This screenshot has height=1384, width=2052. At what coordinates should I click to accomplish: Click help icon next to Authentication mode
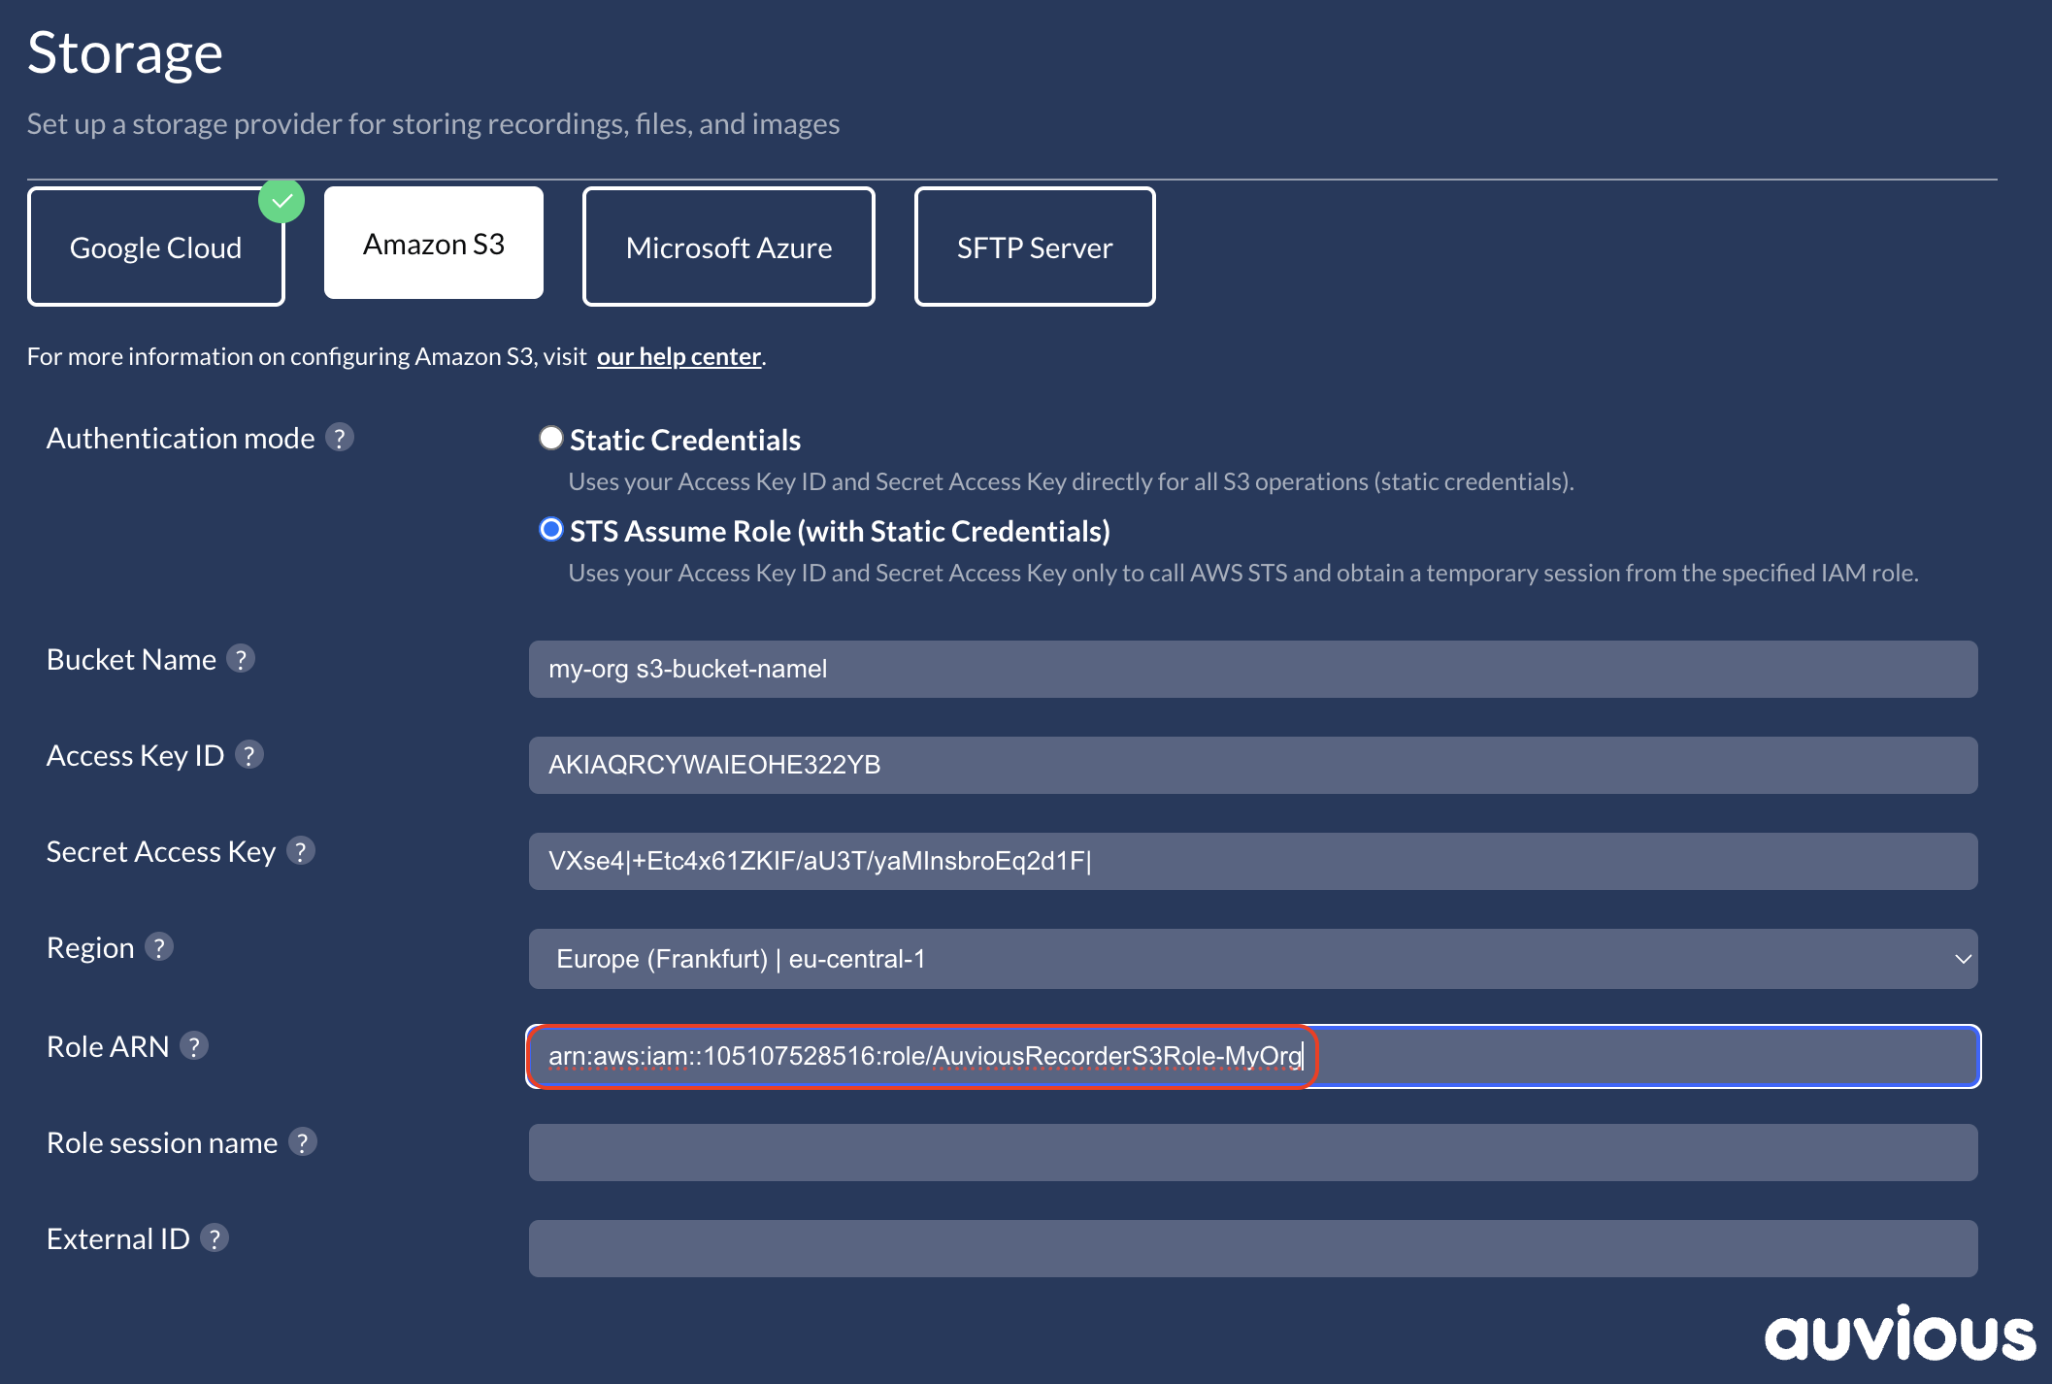pos(339,438)
